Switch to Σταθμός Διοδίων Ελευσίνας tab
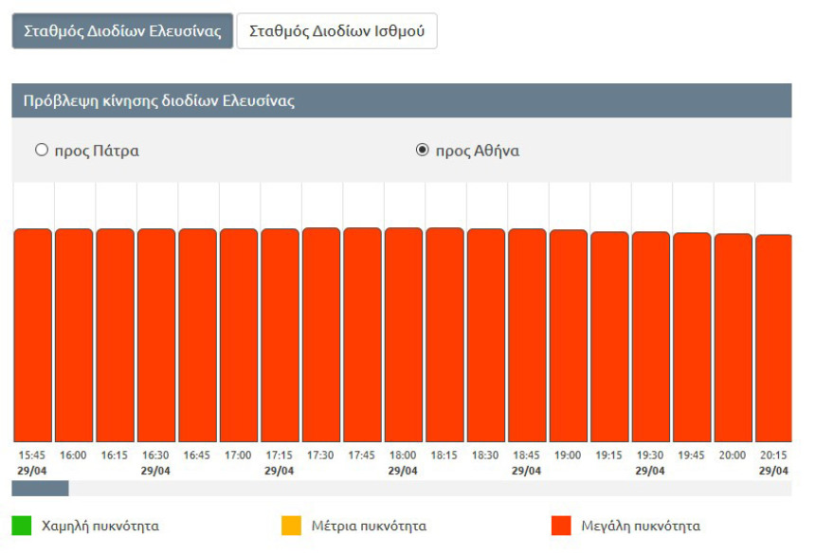 point(122,31)
